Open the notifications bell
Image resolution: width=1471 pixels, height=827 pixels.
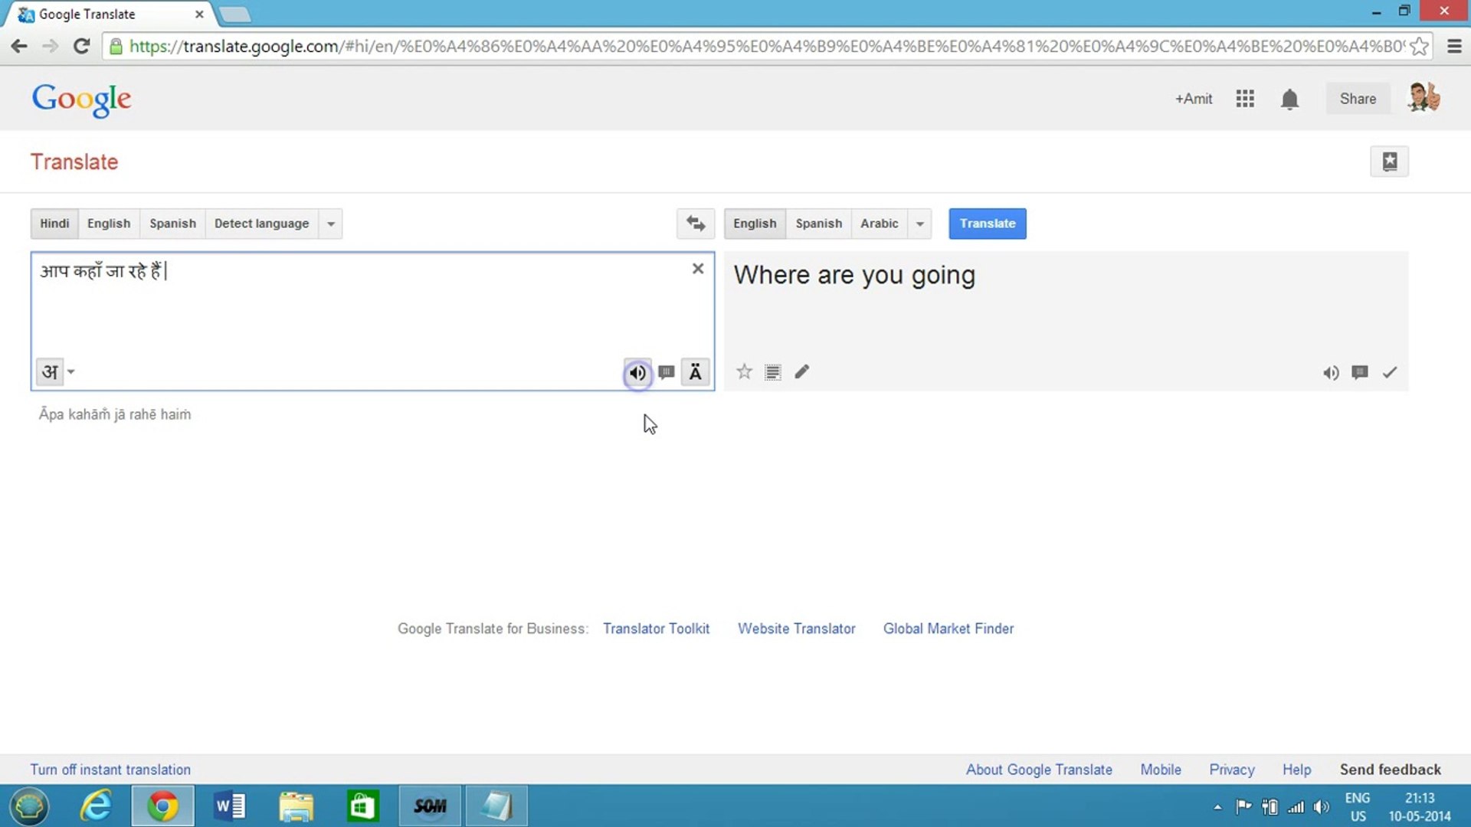[x=1289, y=99]
